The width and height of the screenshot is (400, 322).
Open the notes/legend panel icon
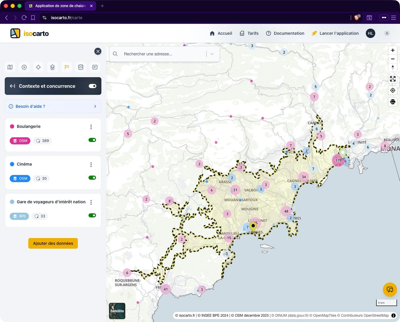coord(95,67)
